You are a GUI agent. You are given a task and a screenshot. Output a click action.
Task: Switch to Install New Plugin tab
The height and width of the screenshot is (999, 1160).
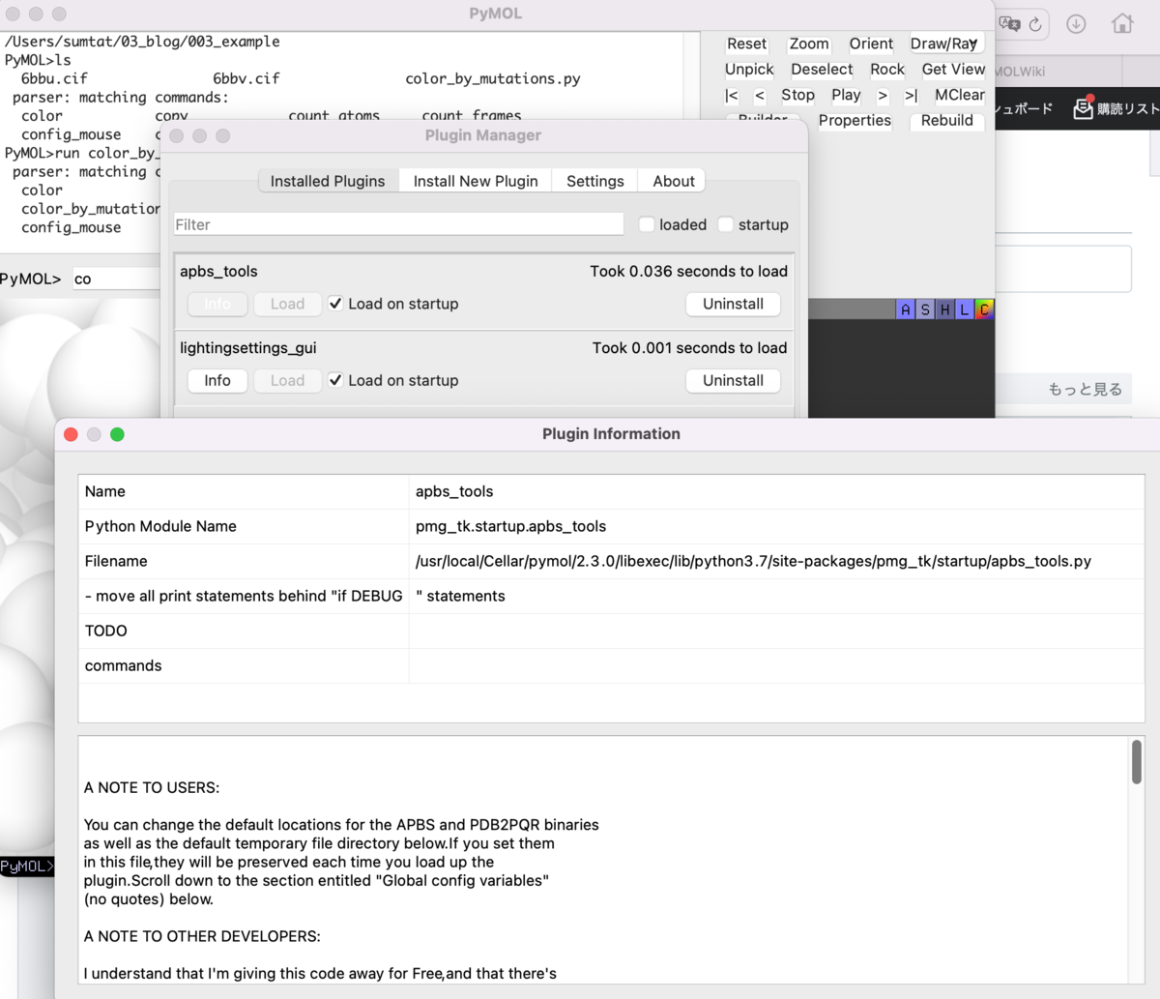click(476, 181)
